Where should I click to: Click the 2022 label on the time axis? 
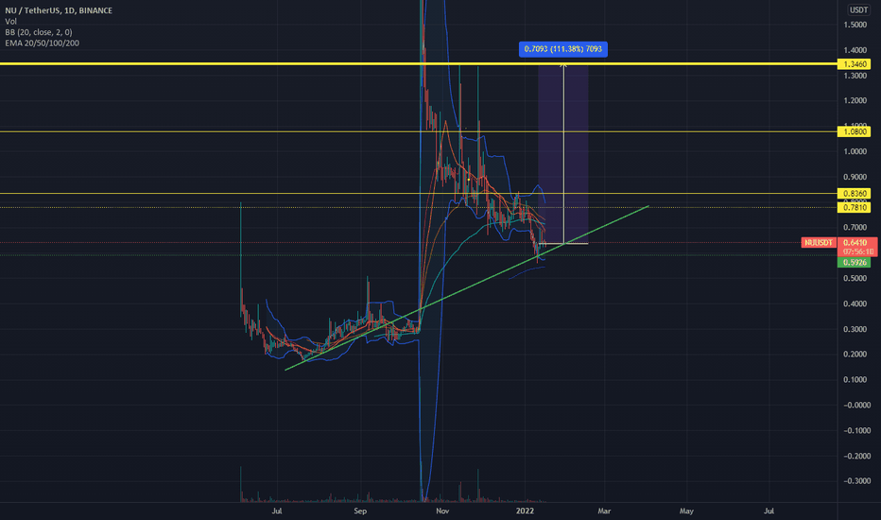pyautogui.click(x=525, y=511)
